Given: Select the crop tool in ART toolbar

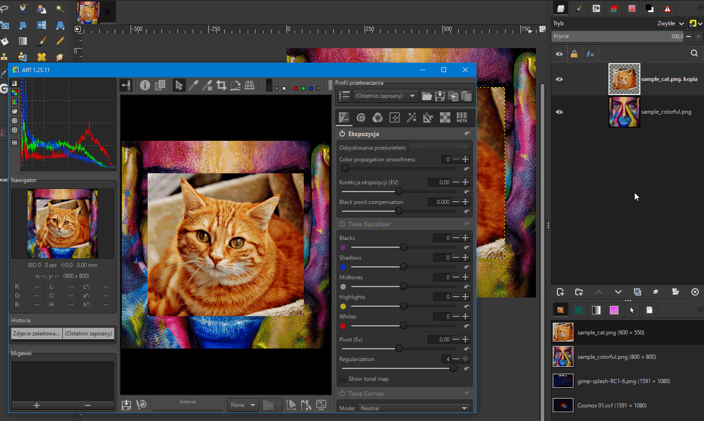Looking at the screenshot, I should click(x=221, y=85).
